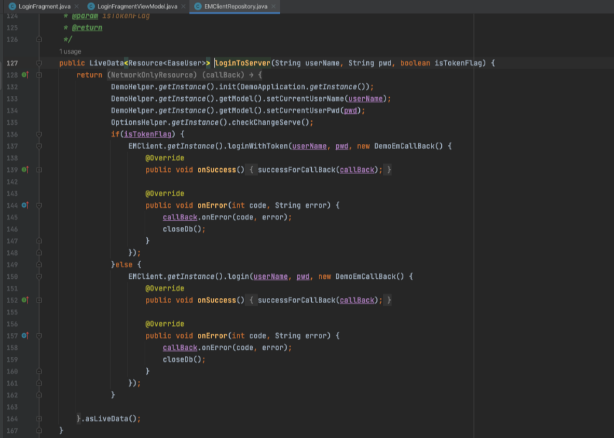Click '.asLiveData()' on line 164
Image resolution: width=614 pixels, height=438 pixels.
pos(108,419)
